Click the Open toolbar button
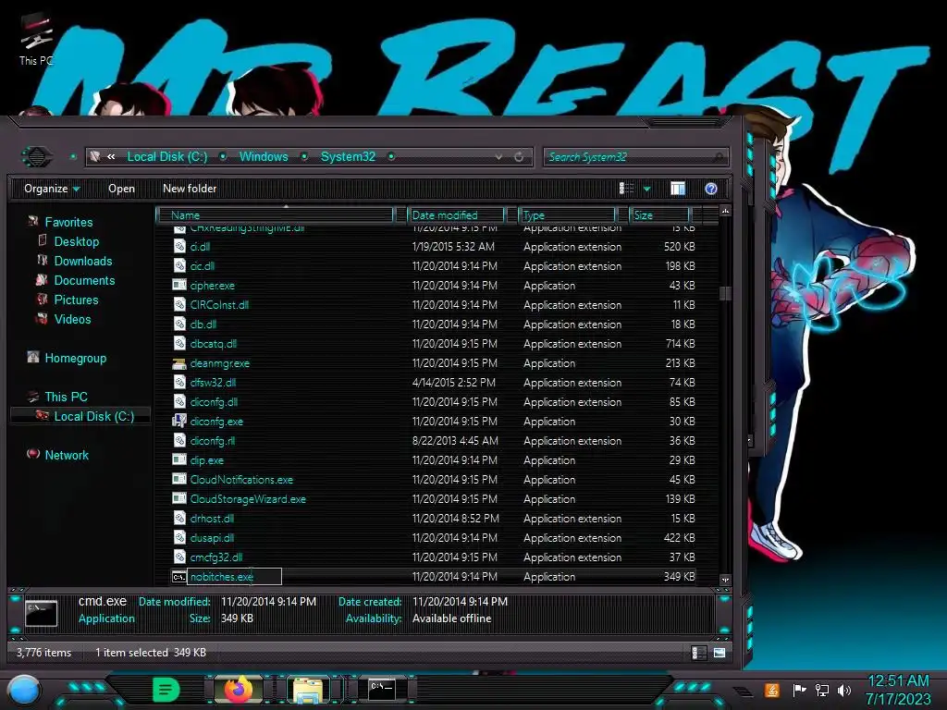Image resolution: width=947 pixels, height=710 pixels. 121,189
